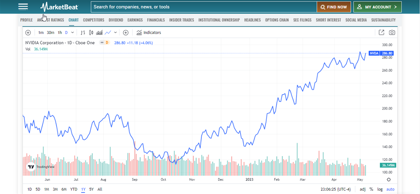The image size is (420, 194).
Task: Toggle adj dividend adjustment
Action: coord(362,189)
